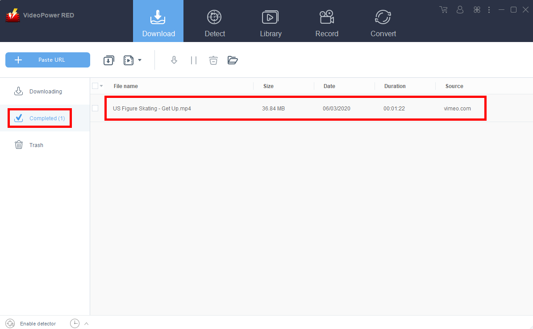Check the select-all checkbox in header row
Screen dimensions: 533x329
95,86
